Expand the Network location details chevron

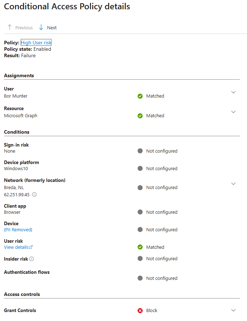(233, 184)
